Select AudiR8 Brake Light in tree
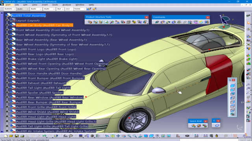 point(46,59)
